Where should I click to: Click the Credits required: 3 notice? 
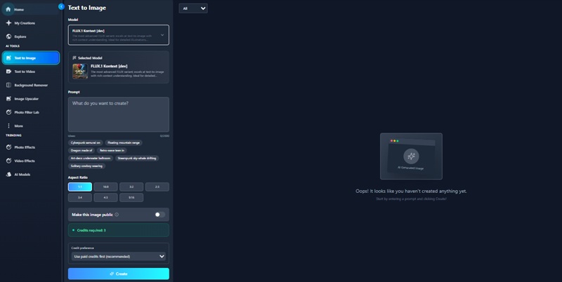(x=119, y=231)
